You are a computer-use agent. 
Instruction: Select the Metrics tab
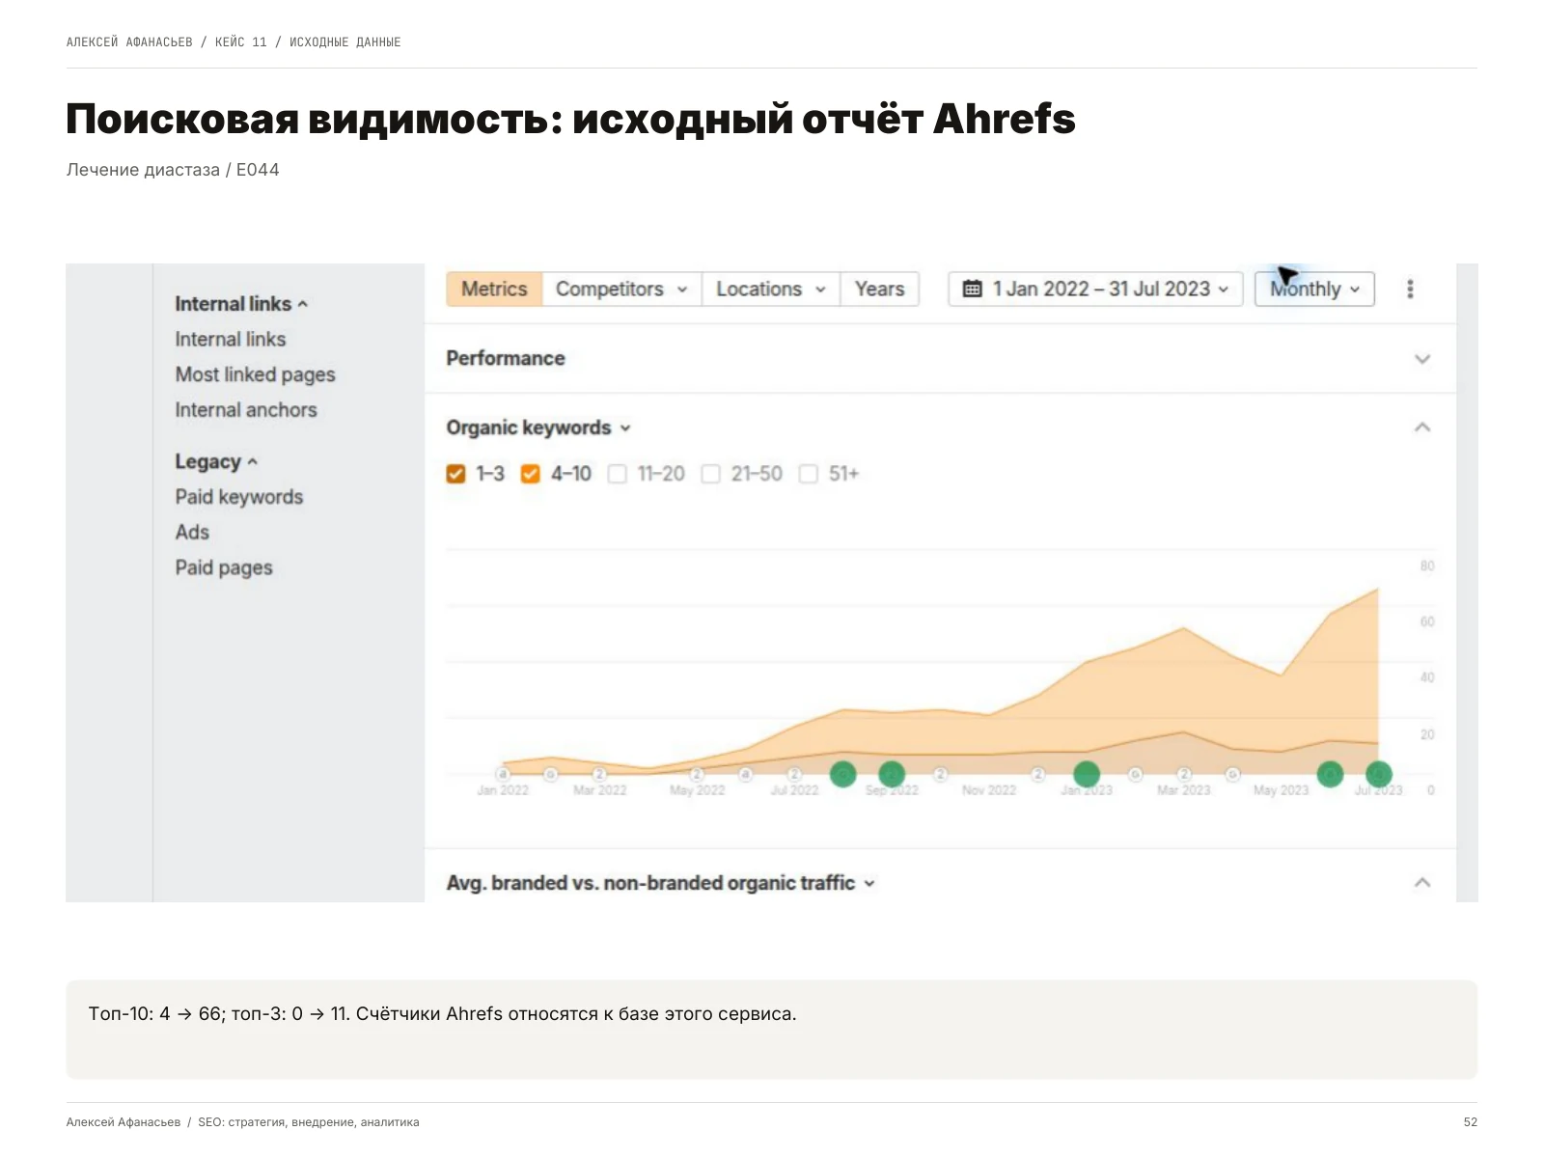(494, 289)
